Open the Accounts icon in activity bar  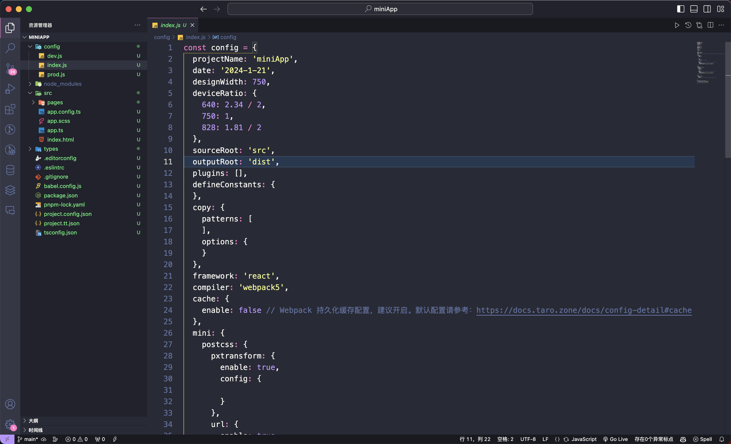click(x=10, y=404)
